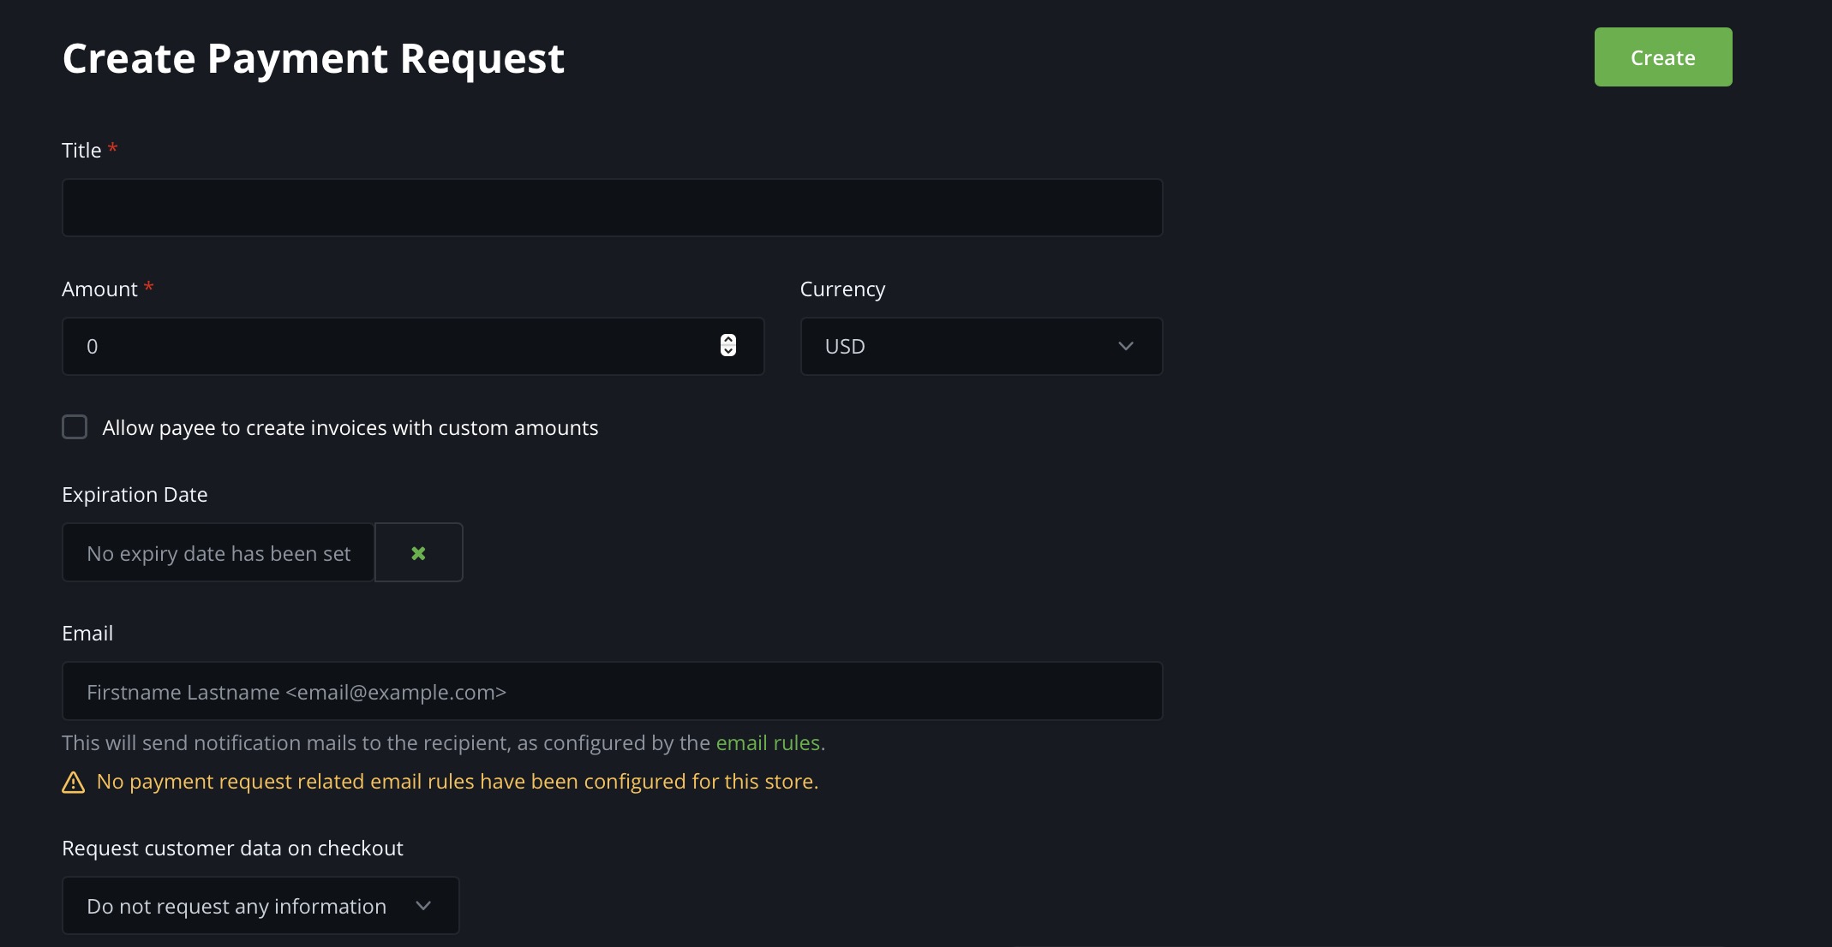Click the warning triangle beside the email rules notice

point(73,782)
